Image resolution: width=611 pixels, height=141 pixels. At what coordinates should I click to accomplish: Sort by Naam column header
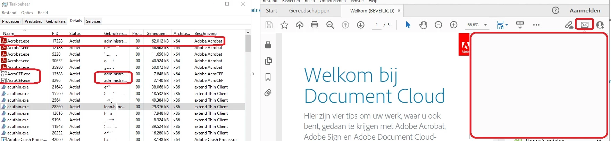click(25, 33)
